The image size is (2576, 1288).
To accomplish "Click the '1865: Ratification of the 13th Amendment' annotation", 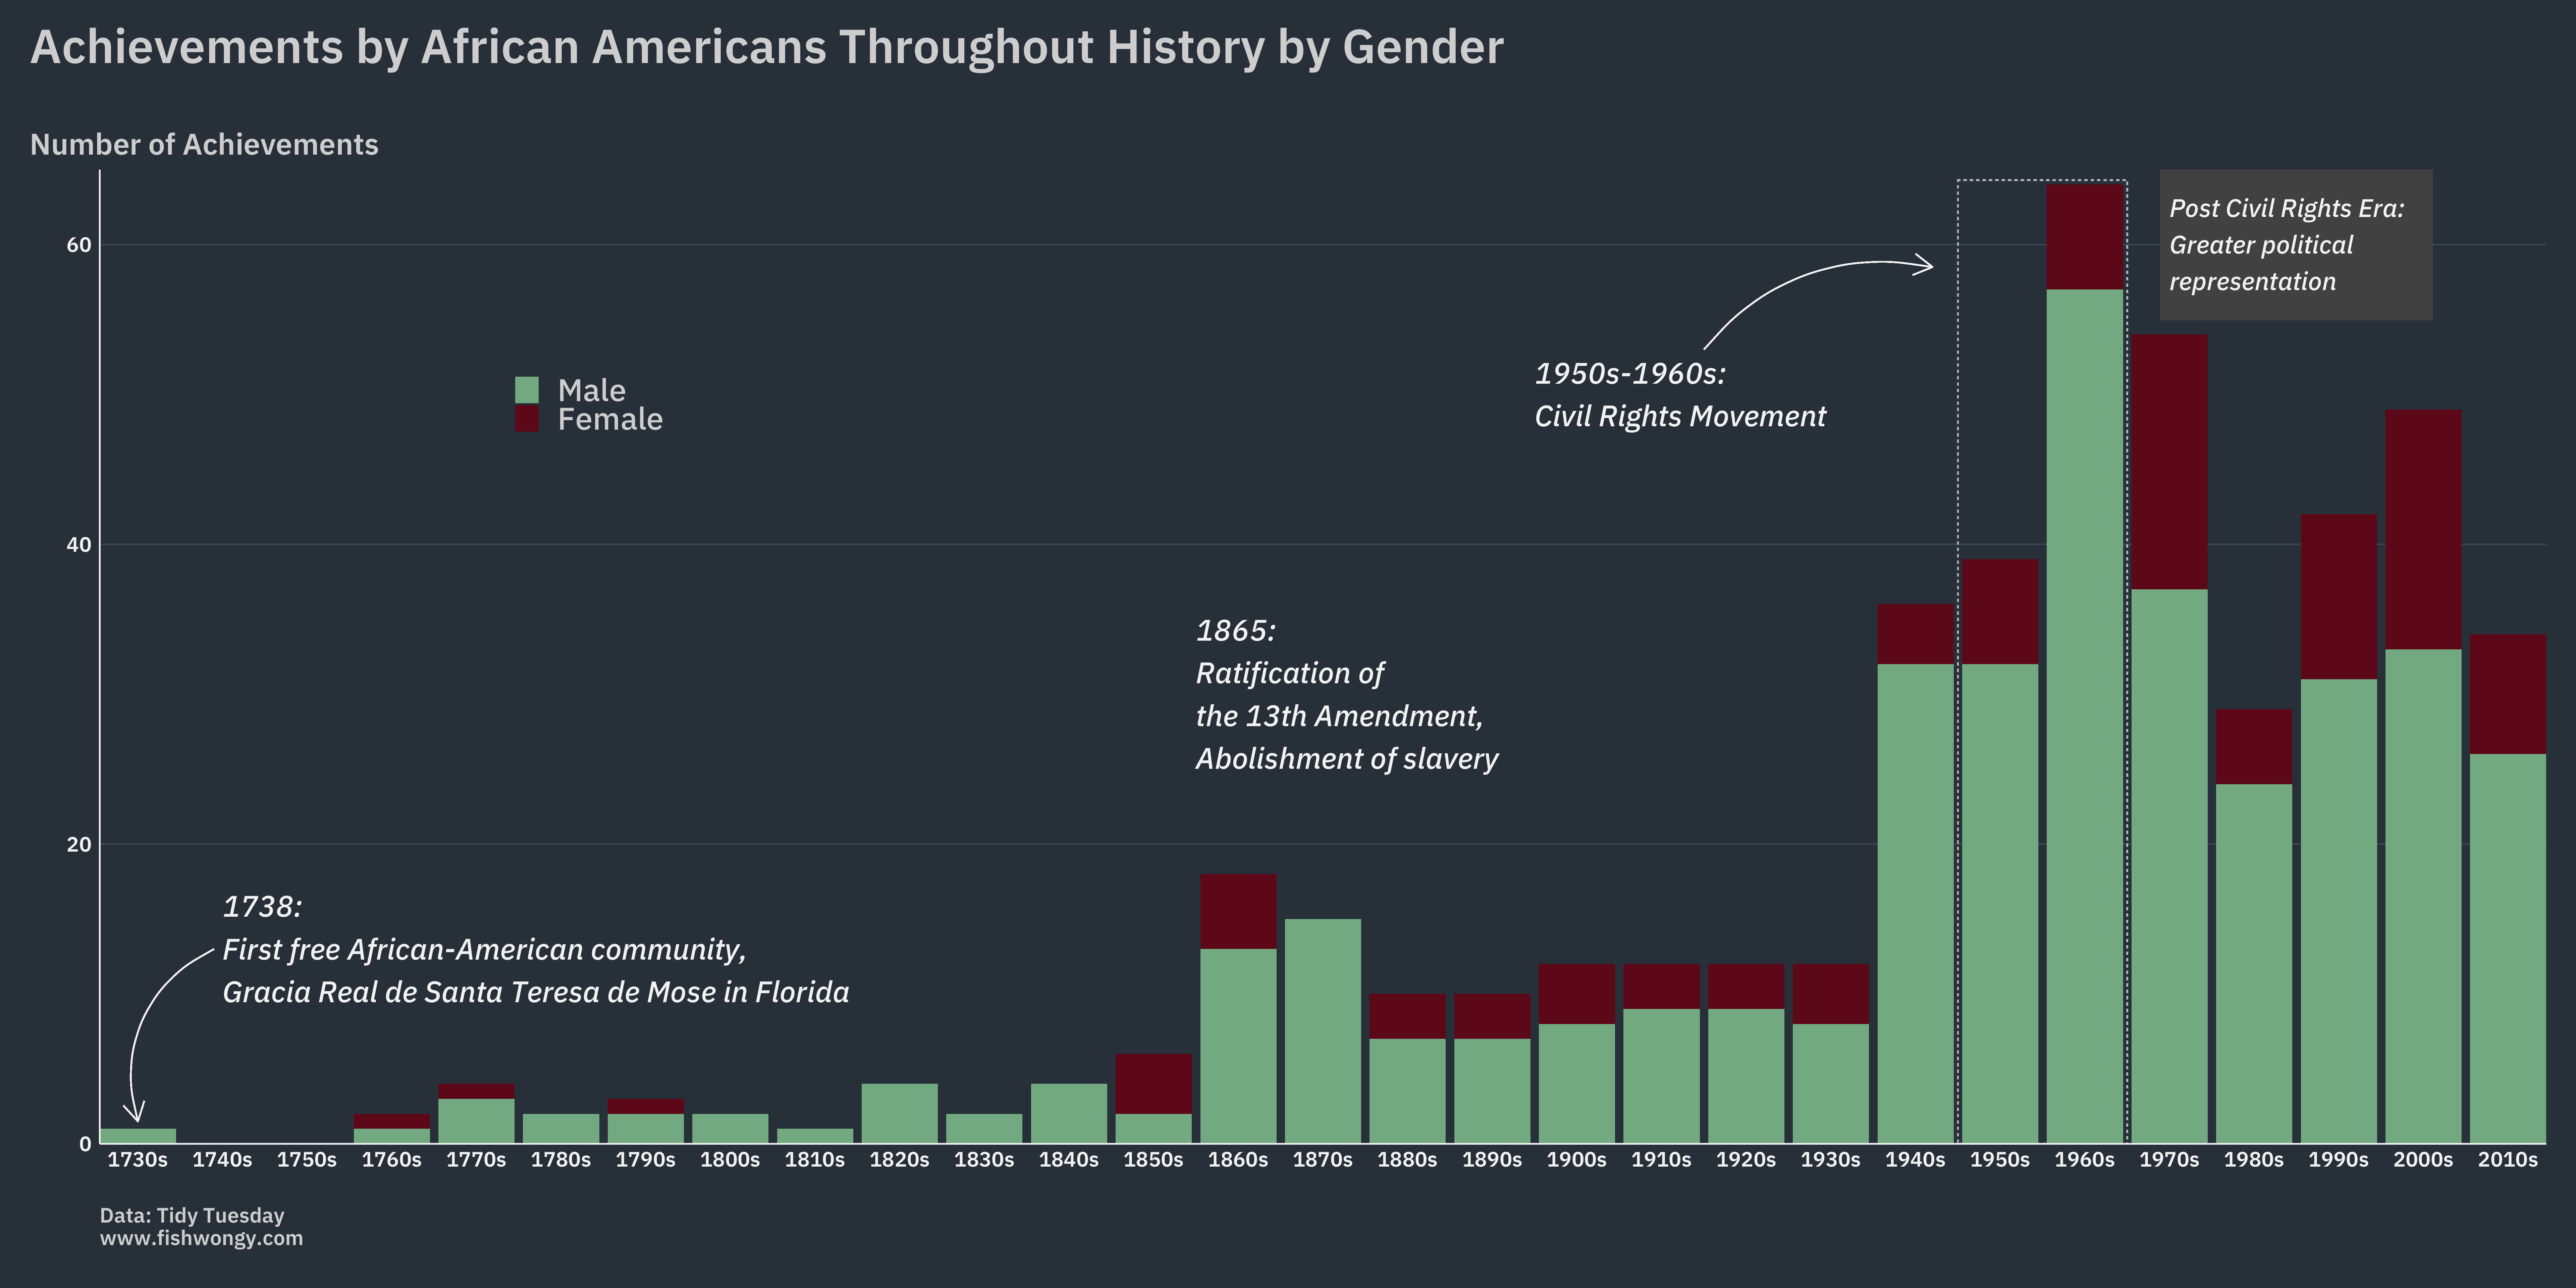I will click(x=1347, y=695).
